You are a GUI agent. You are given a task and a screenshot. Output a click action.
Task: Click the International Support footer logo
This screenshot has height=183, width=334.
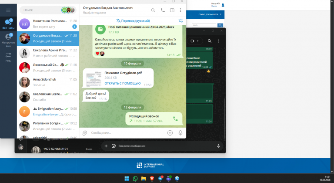tap(150, 165)
